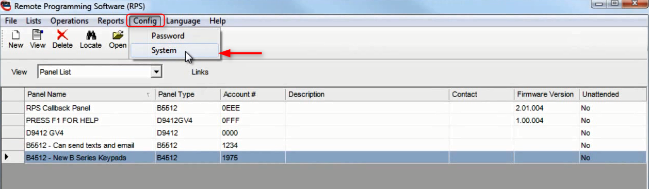Open the Lists menu
Viewport: 649px width, 189px height.
click(34, 21)
